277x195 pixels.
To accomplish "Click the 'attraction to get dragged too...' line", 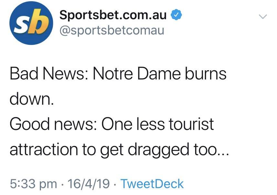I will point(119,149).
